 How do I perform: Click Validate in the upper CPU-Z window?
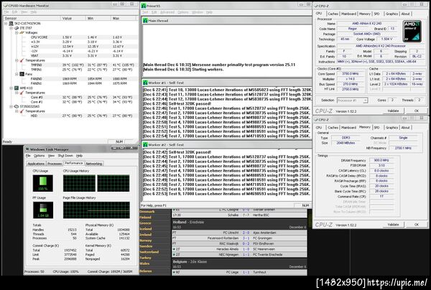pos(393,111)
